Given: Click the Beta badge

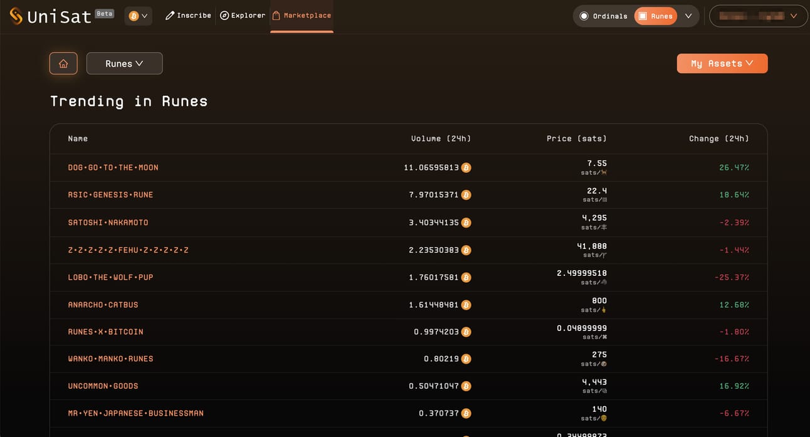Looking at the screenshot, I should (105, 13).
